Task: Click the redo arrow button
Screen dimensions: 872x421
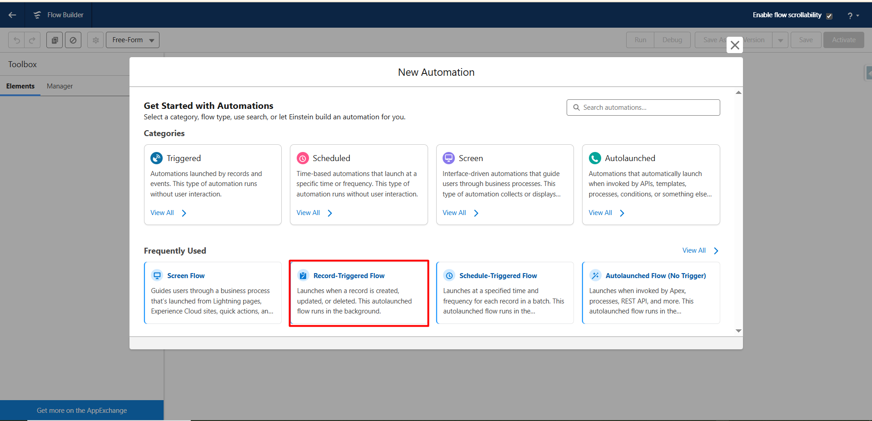Action: 32,40
